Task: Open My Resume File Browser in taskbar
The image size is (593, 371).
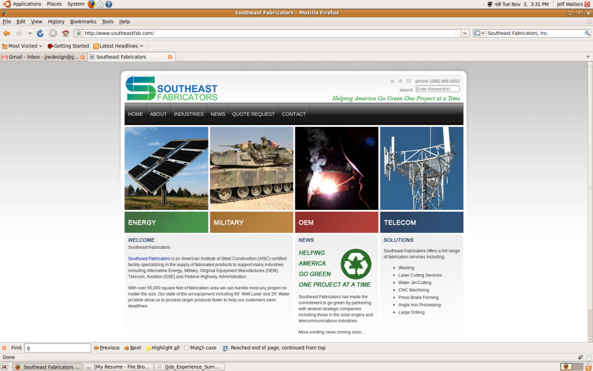Action: 118,367
